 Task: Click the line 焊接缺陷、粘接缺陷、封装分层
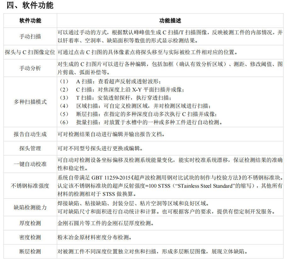(x=133, y=203)
